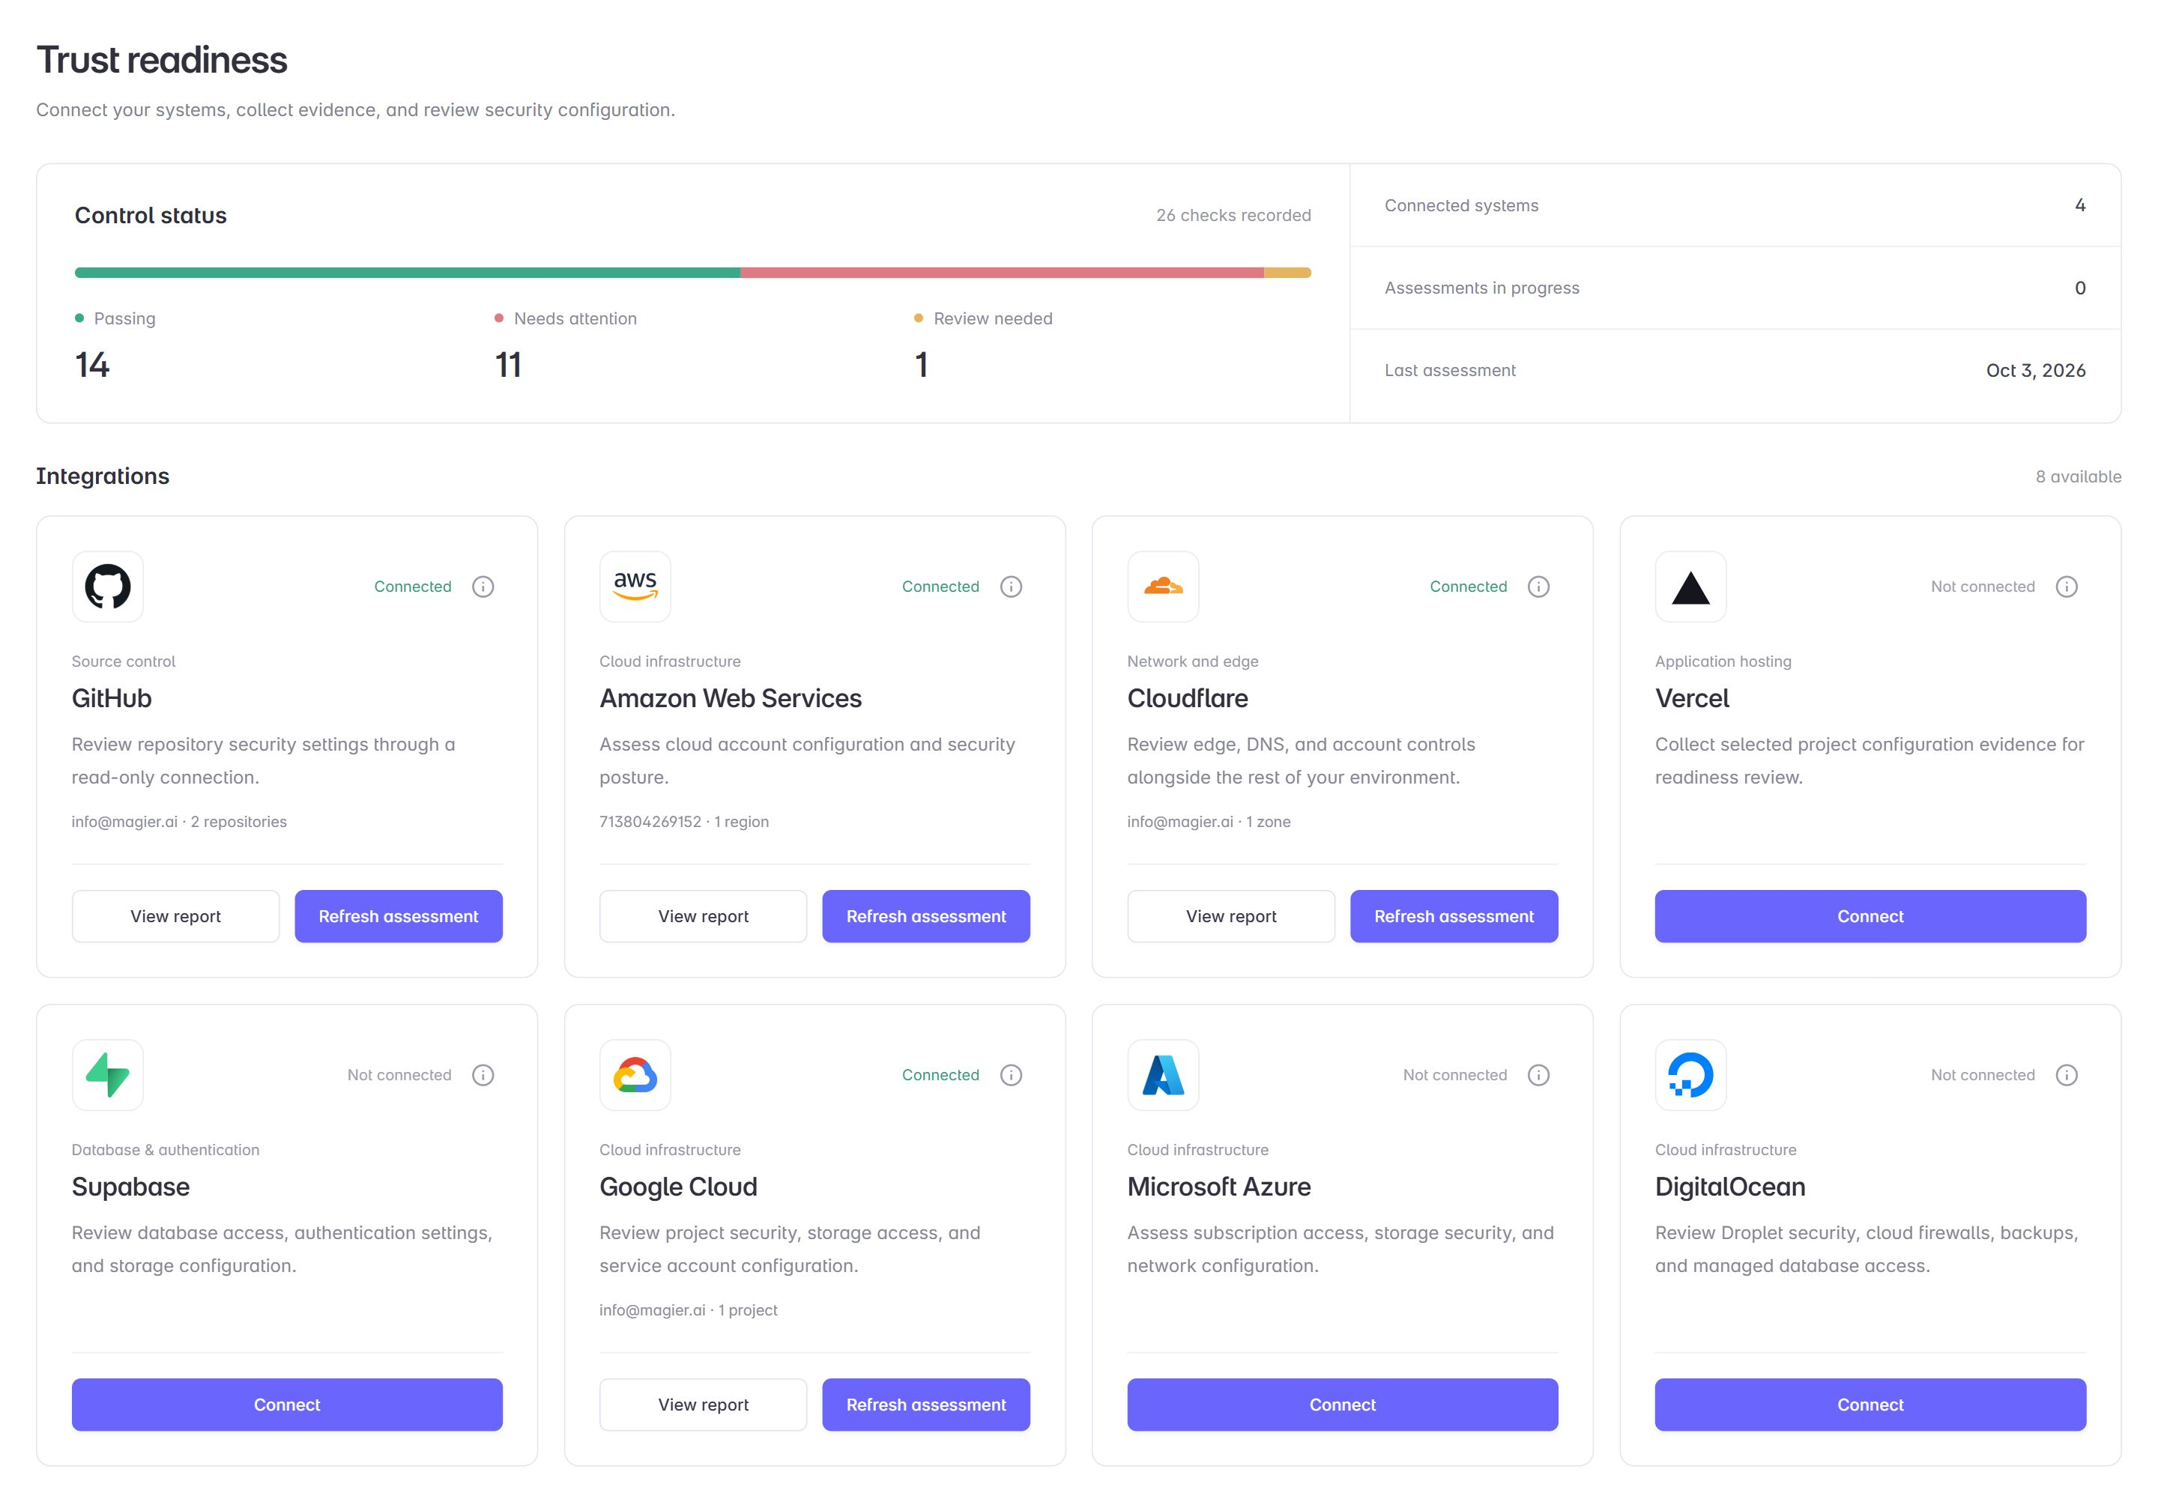
Task: Click the Cloudflare card title
Action: tap(1188, 698)
